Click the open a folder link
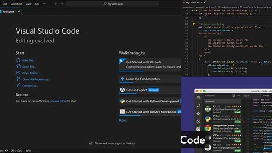The width and height of the screenshot is (272, 153). pyautogui.click(x=58, y=101)
